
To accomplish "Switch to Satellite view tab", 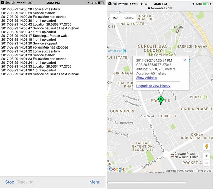I will pos(129,18).
